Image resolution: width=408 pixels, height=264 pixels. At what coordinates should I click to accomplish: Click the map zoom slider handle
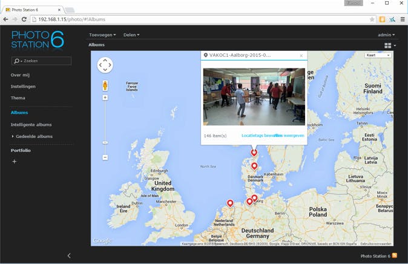coord(105,143)
